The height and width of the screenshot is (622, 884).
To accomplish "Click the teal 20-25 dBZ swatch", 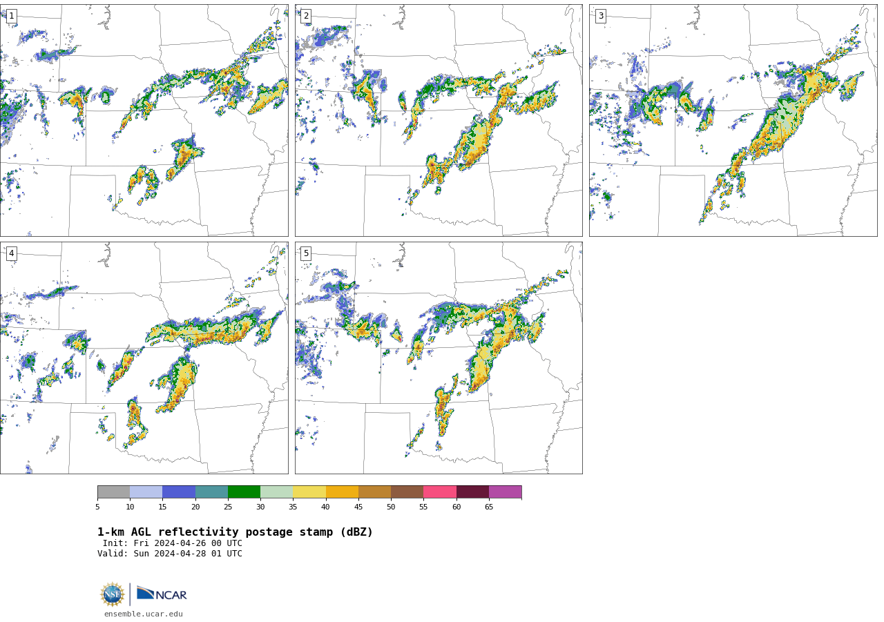I will 211,492.
